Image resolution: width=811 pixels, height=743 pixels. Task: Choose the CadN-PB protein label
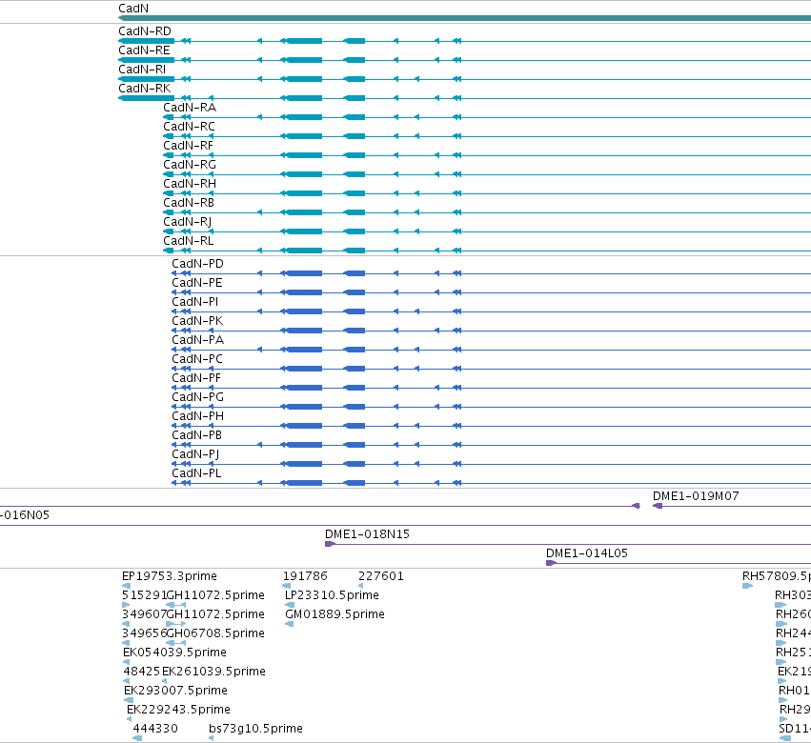(197, 435)
